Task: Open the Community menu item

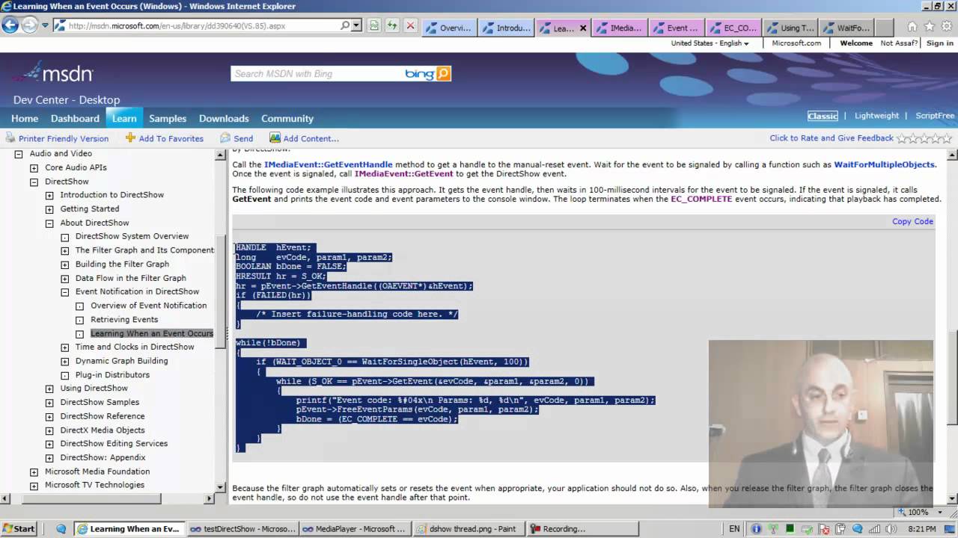Action: pos(287,118)
